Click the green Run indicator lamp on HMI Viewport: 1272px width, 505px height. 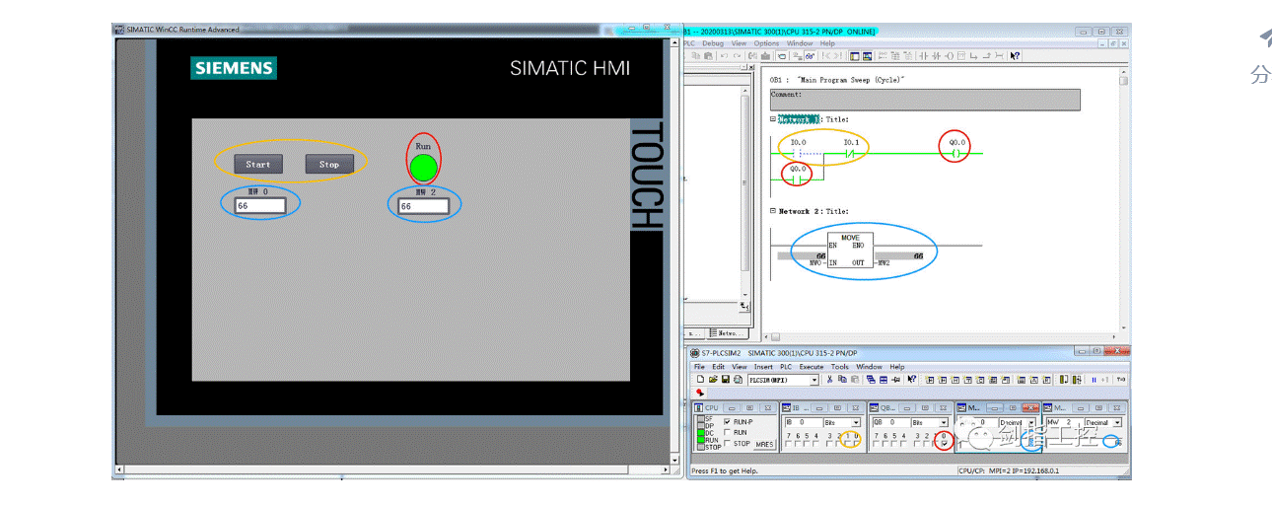pos(423,168)
